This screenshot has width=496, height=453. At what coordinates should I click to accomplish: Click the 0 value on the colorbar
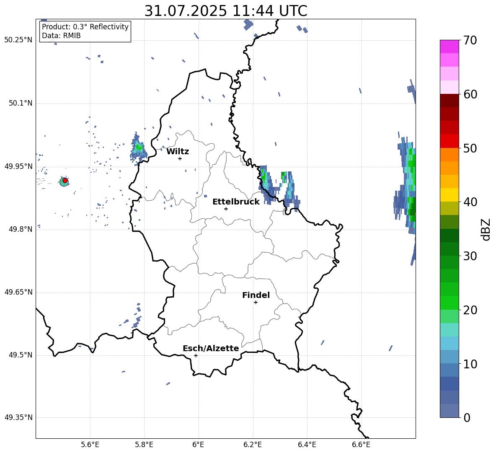467,417
